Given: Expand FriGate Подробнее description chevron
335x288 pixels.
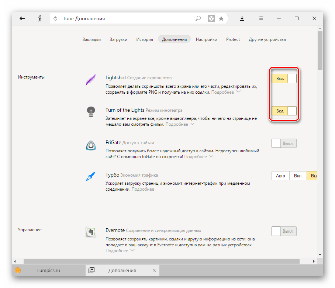Looking at the screenshot, I should click(211, 157).
